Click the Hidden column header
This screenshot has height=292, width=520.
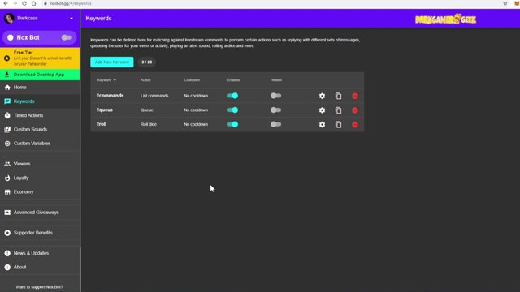pos(276,80)
